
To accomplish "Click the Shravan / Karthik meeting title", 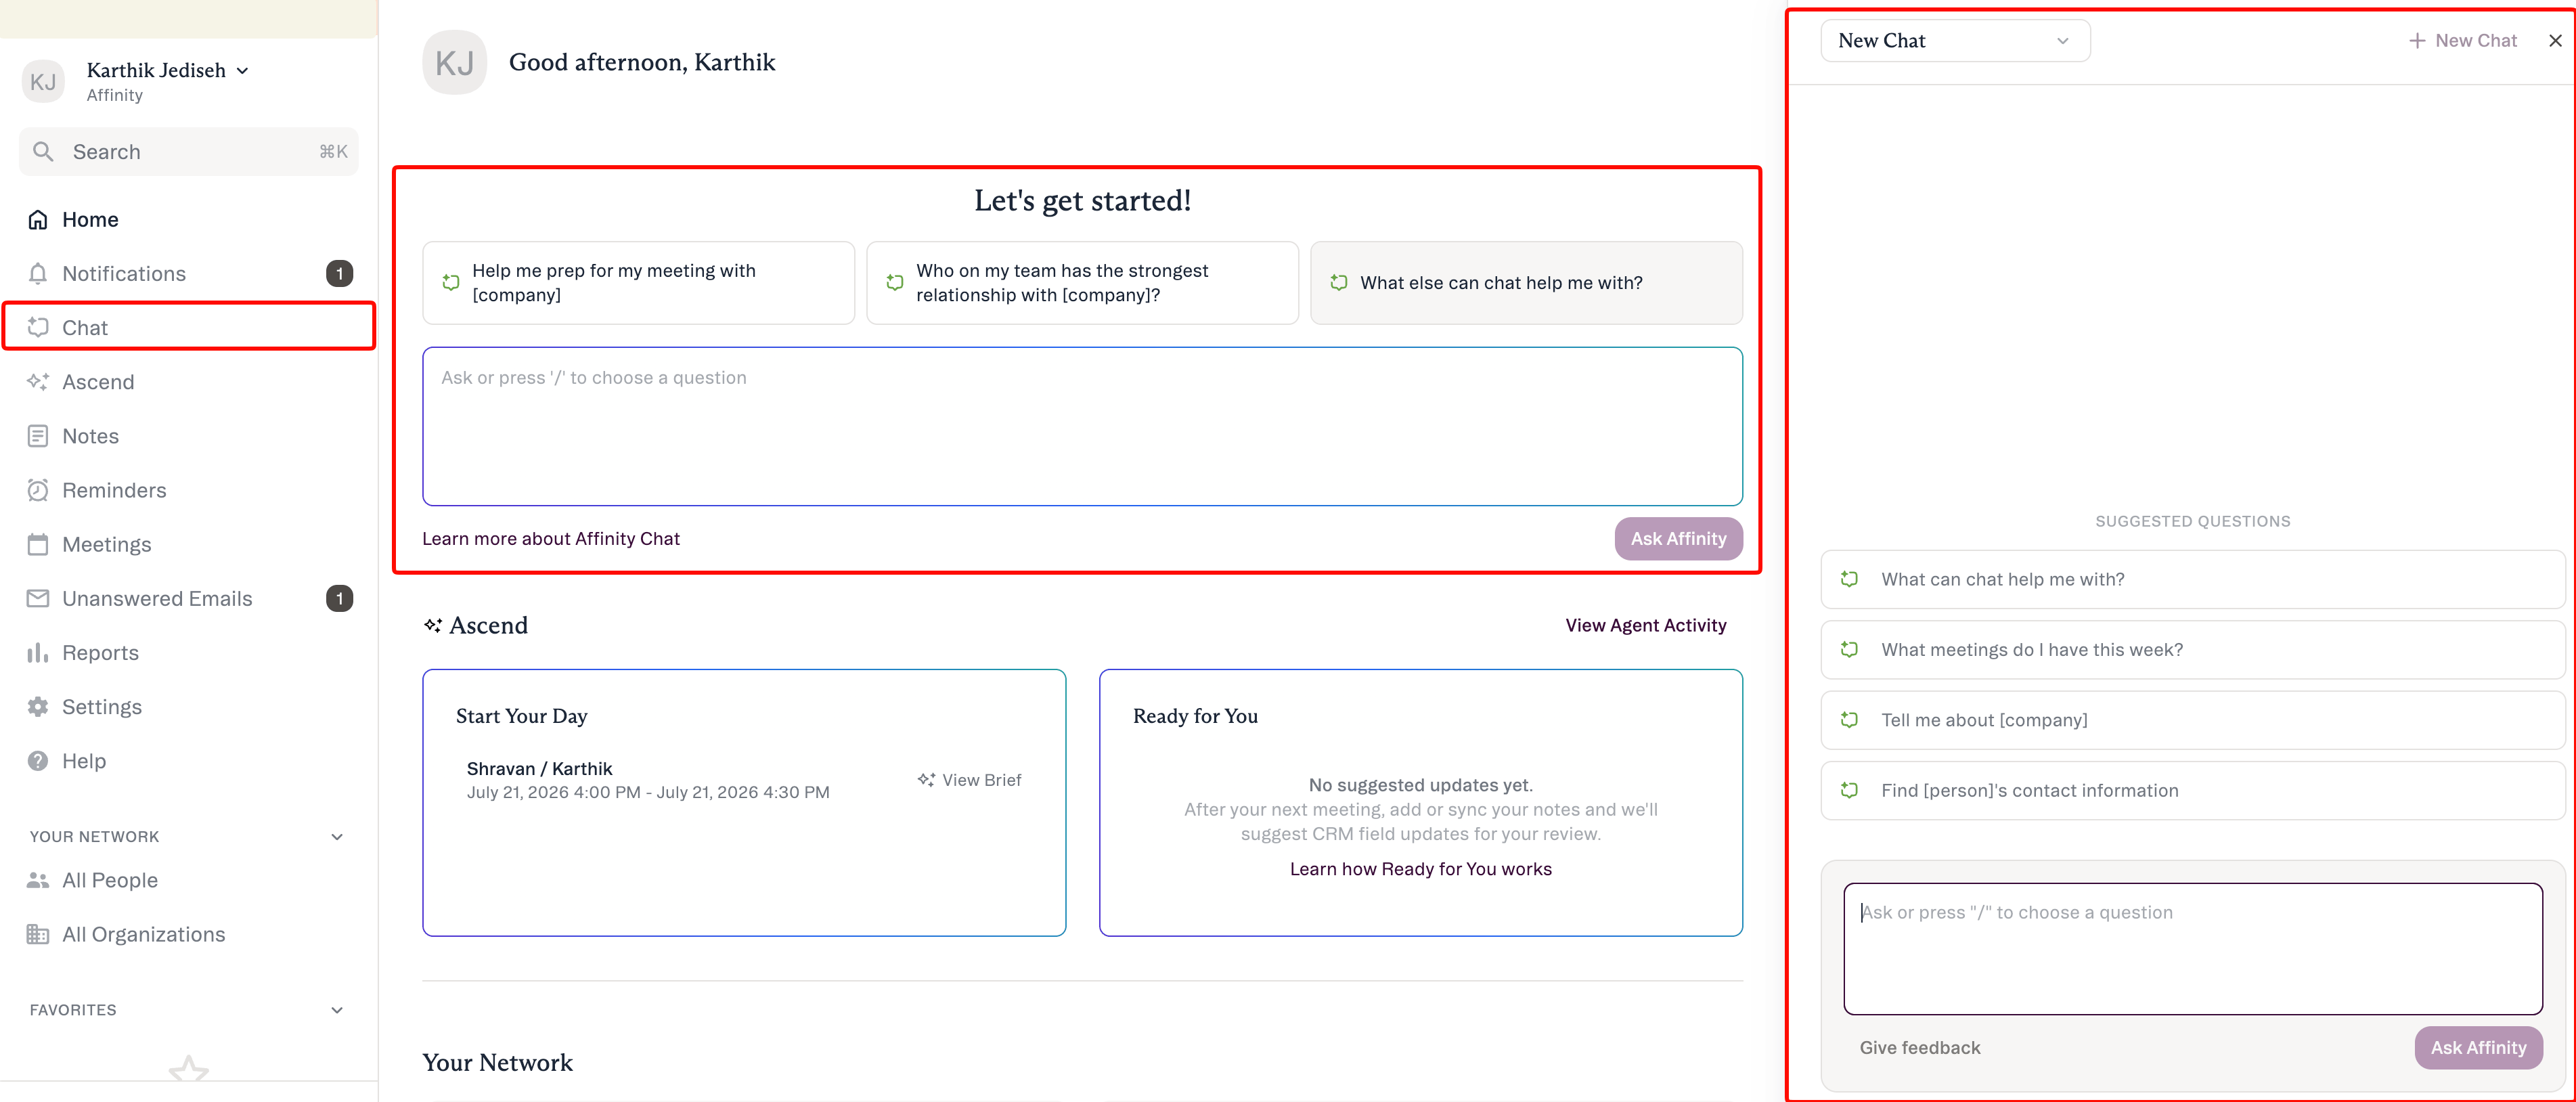I will (x=539, y=768).
